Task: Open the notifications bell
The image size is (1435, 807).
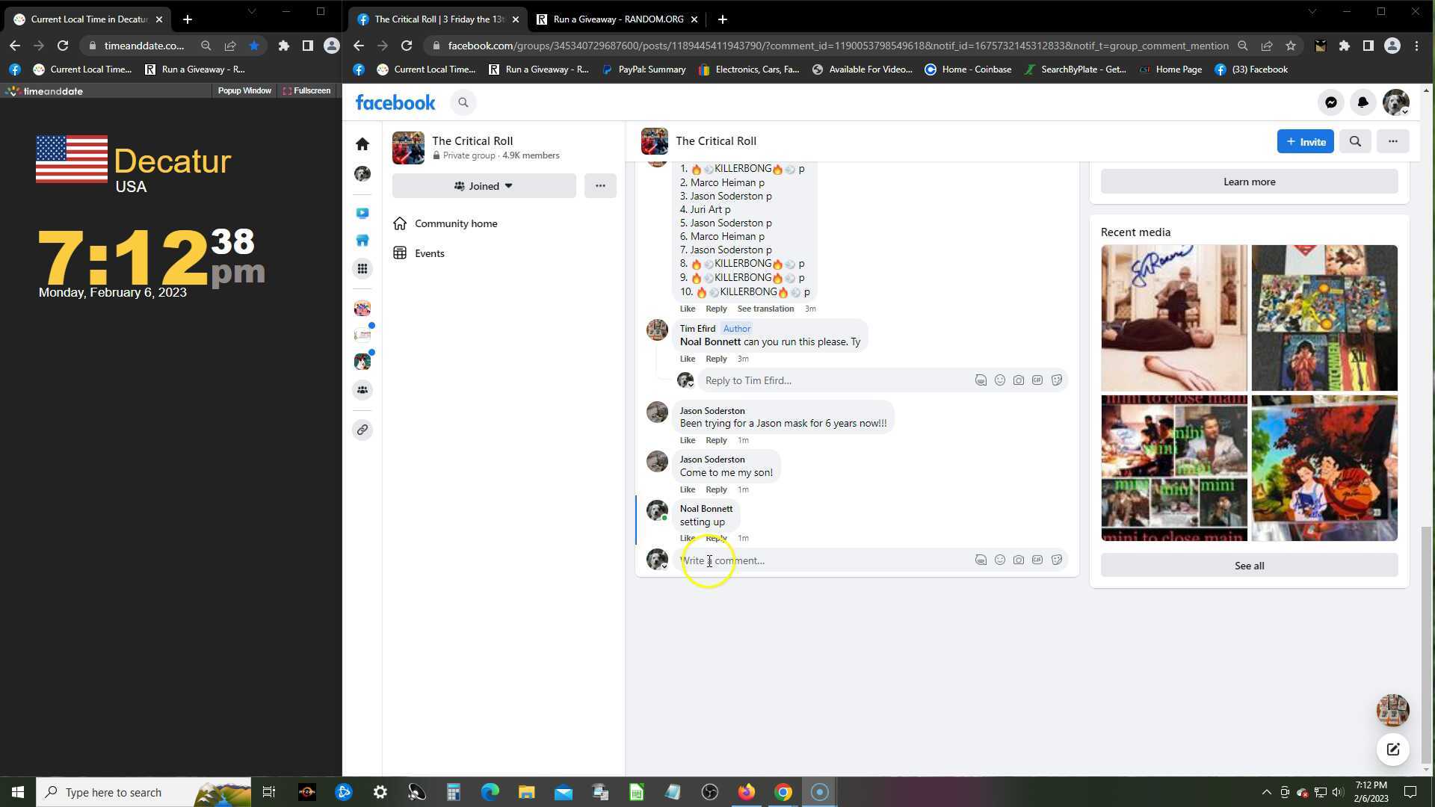Action: click(1363, 103)
